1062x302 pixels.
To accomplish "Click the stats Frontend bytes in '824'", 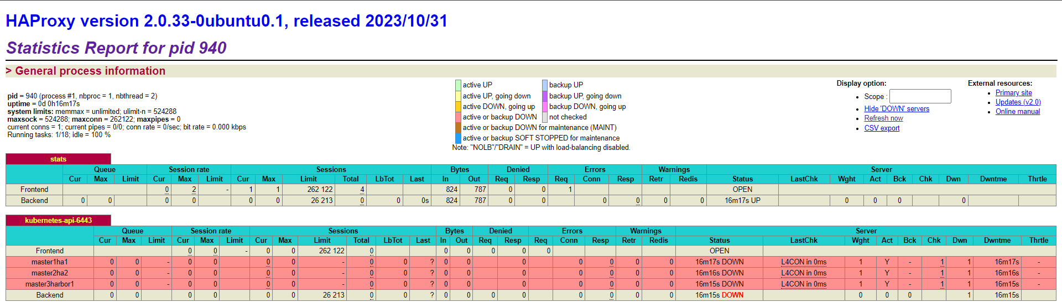I will click(x=452, y=190).
